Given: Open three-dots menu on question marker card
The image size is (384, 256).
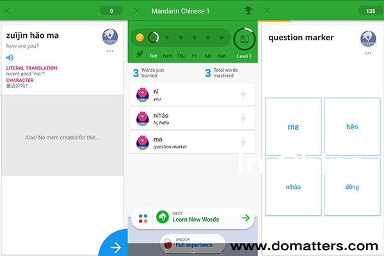Looking at the screenshot, I should click(368, 54).
